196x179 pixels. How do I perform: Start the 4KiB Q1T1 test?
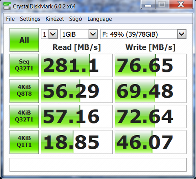[x=24, y=142]
